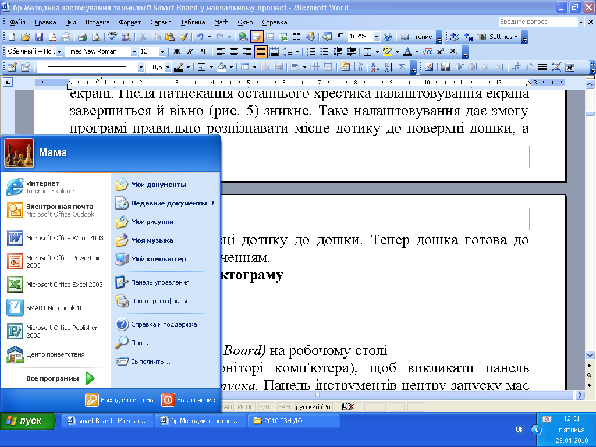The height and width of the screenshot is (447, 596).
Task: Toggle italic formatting К
Action: (190, 51)
